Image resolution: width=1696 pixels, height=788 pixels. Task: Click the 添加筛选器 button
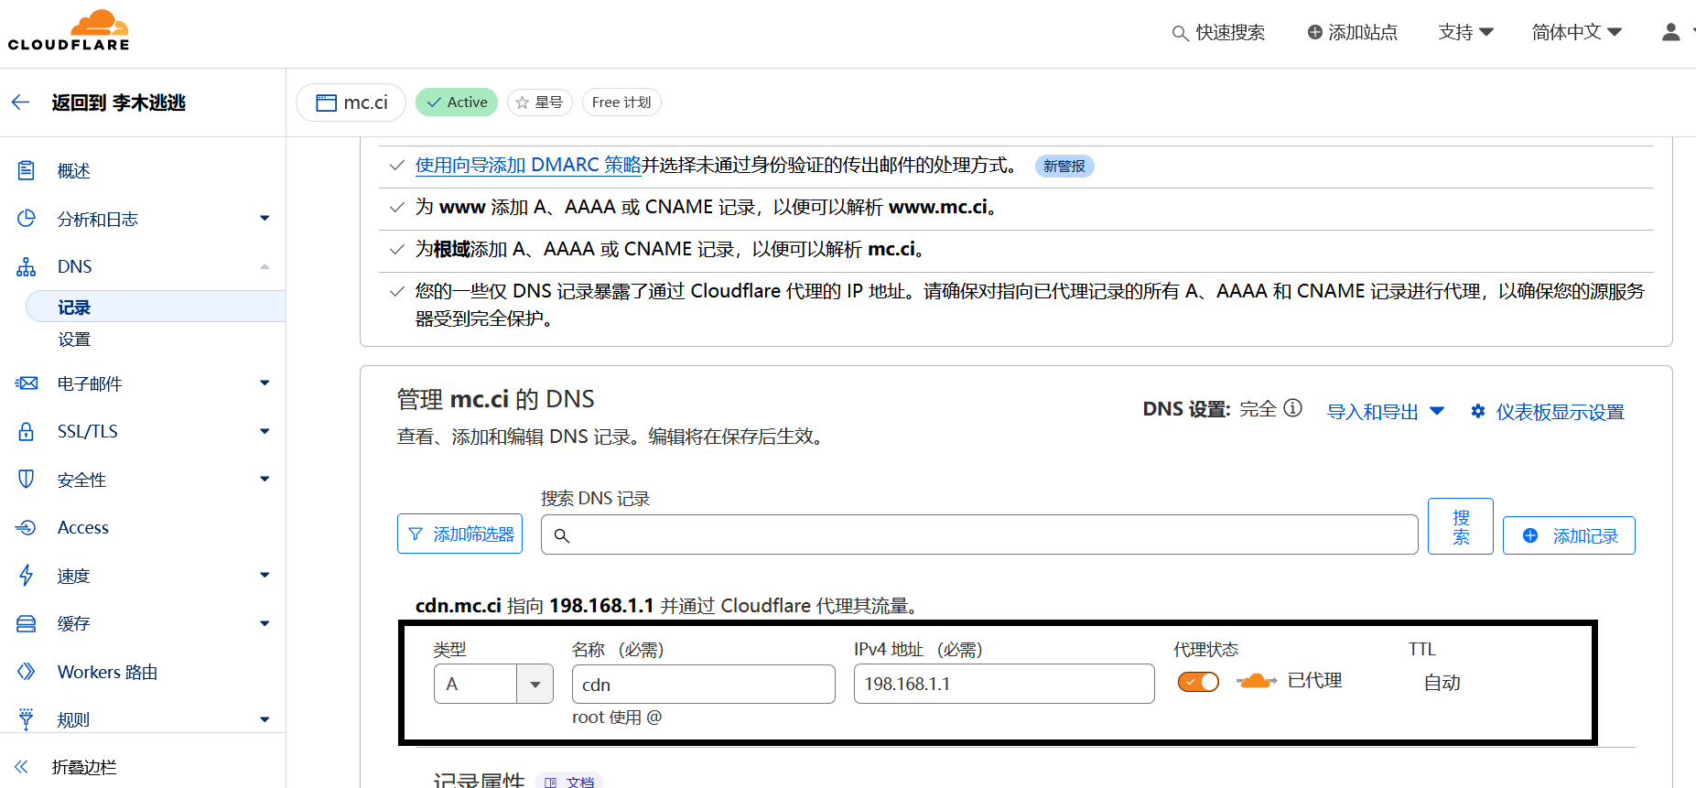click(459, 534)
